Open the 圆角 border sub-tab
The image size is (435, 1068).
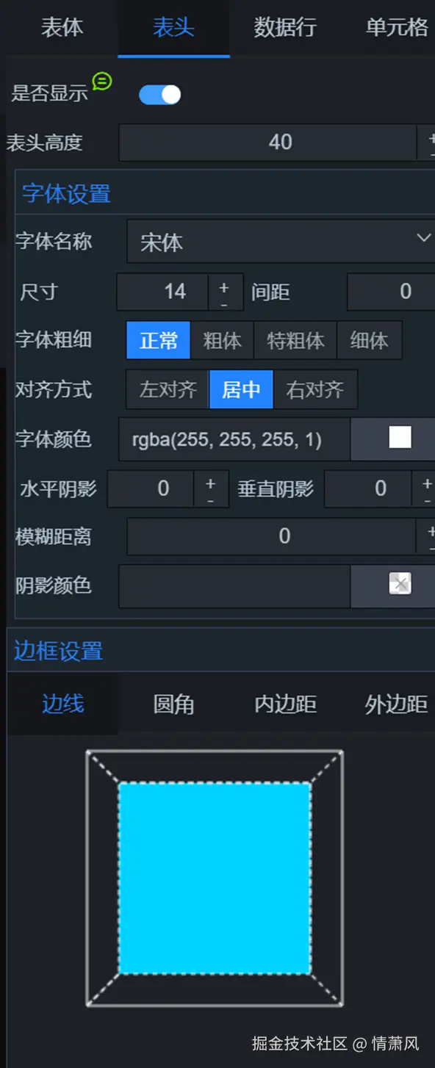coord(173,704)
